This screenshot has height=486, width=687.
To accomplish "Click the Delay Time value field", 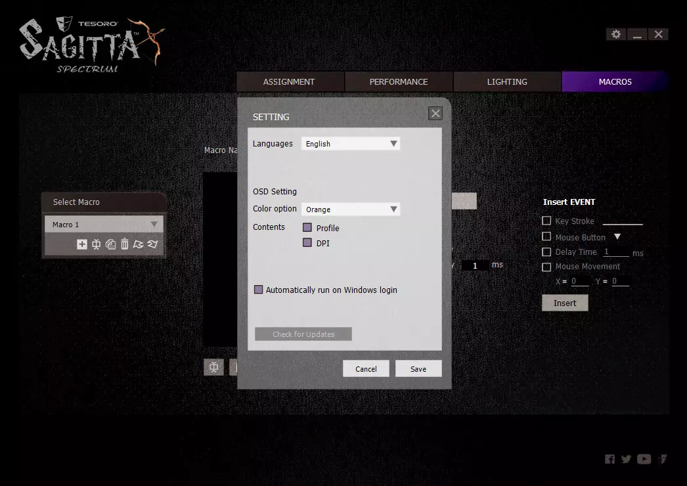I will point(616,252).
